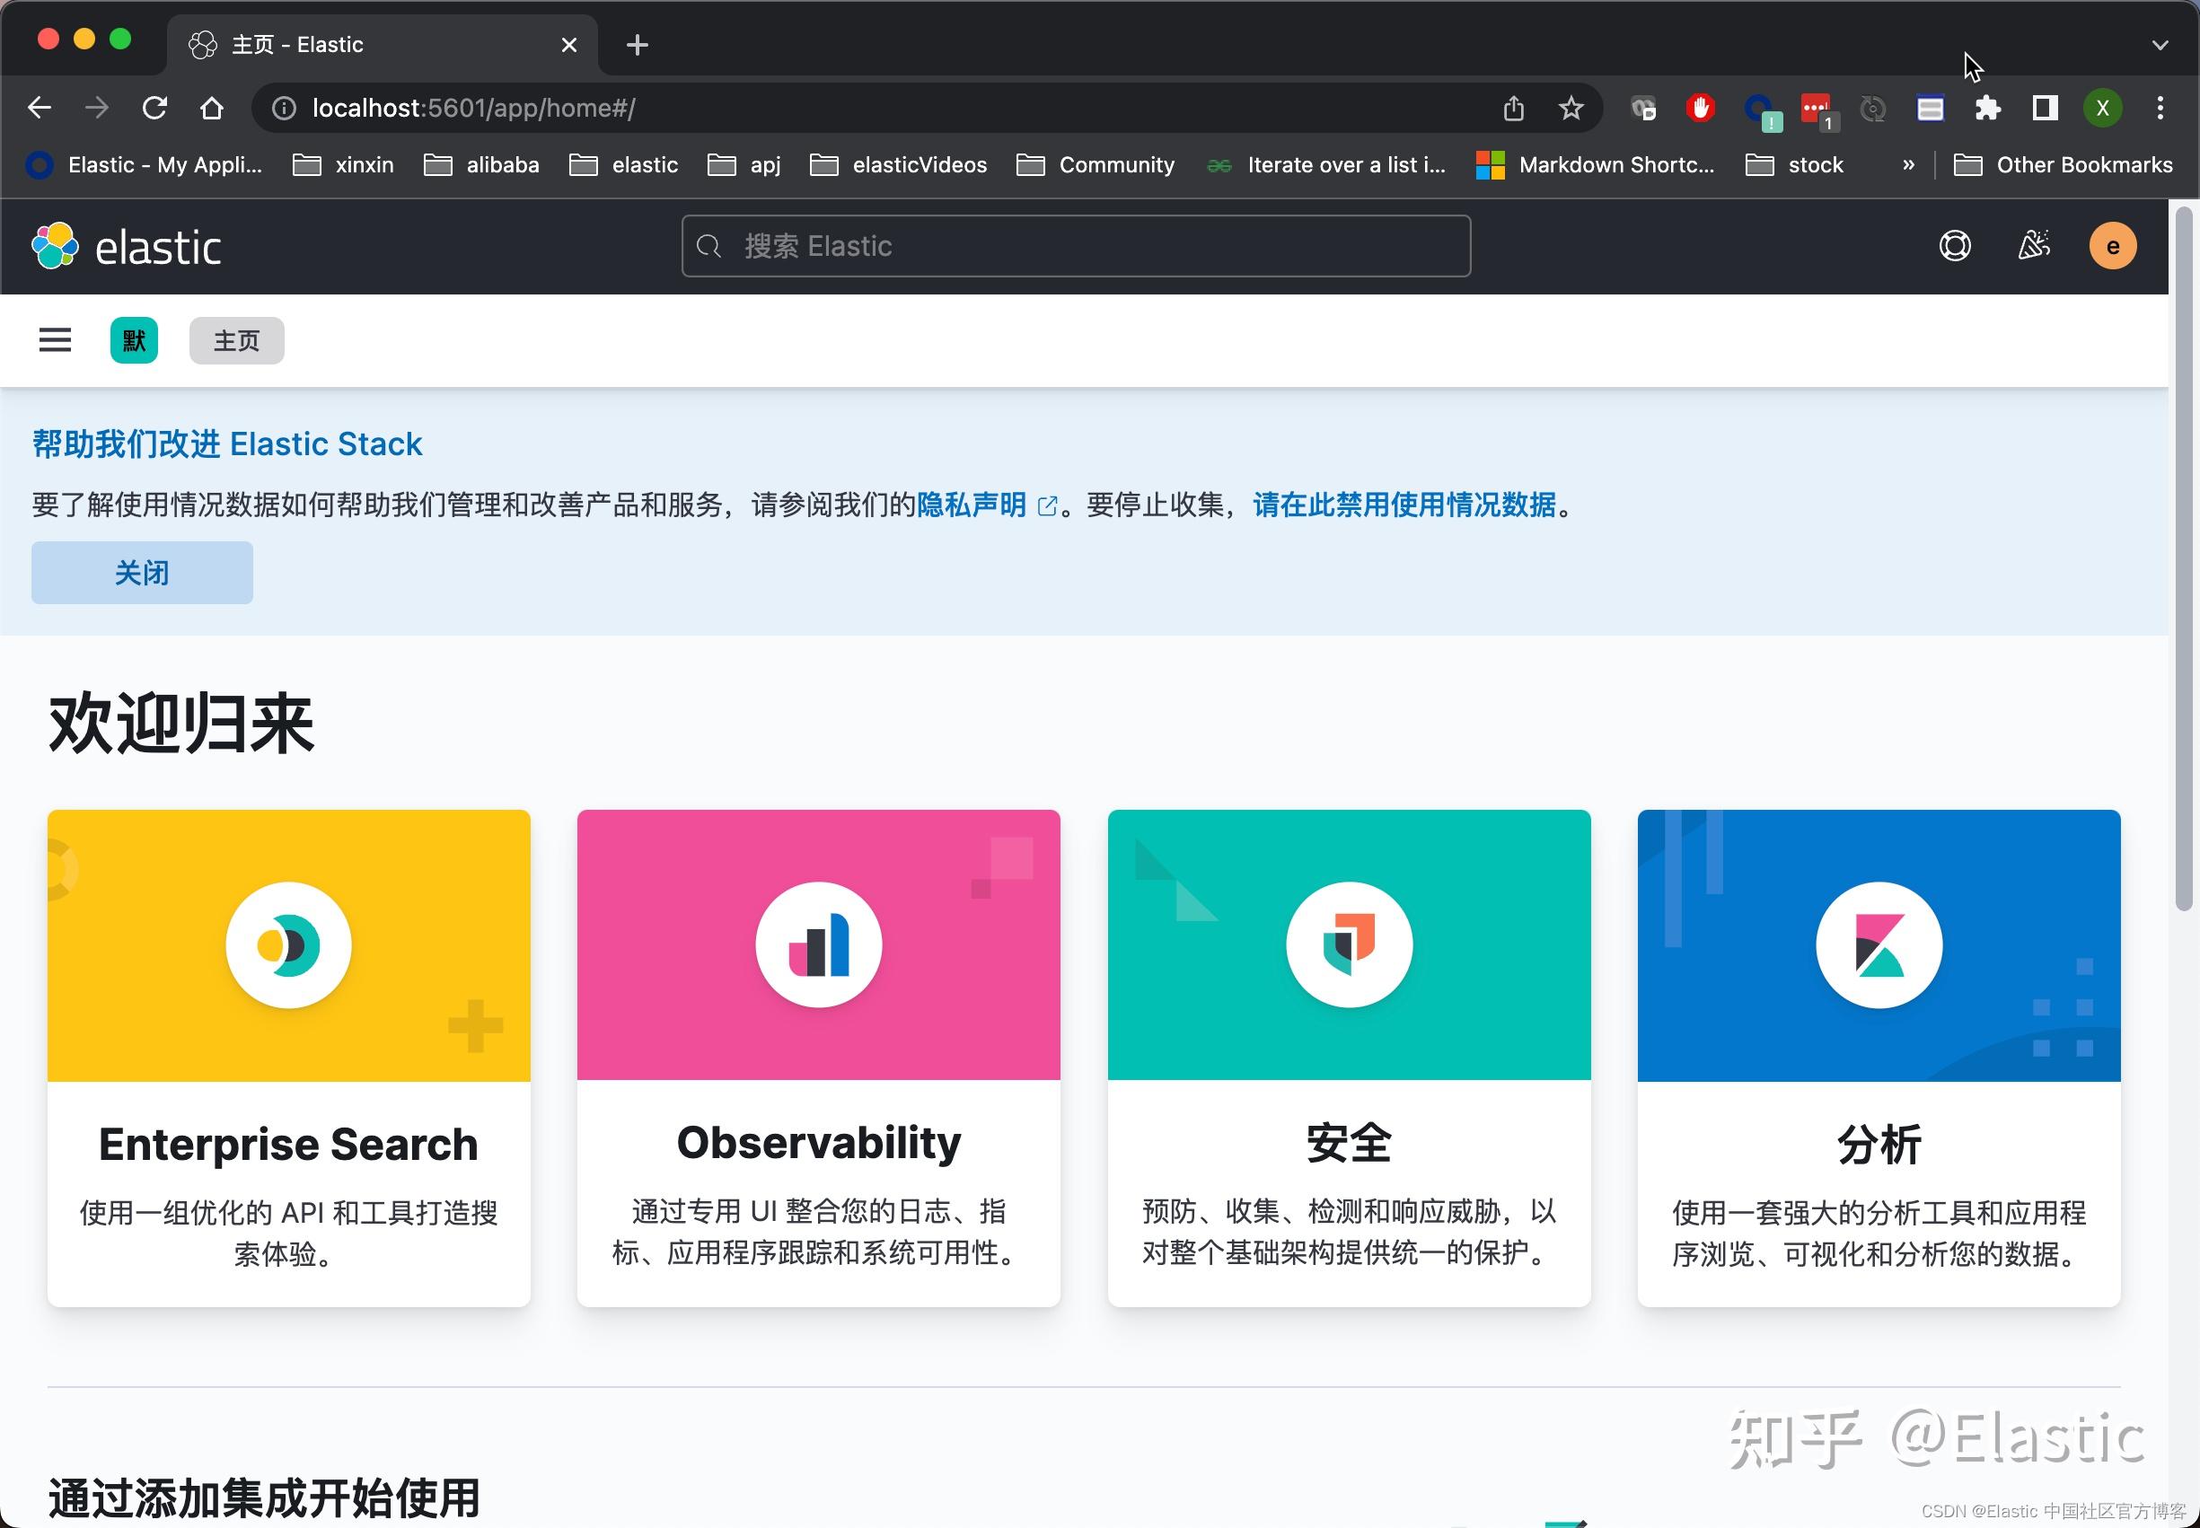This screenshot has width=2200, height=1528.
Task: Click the shield icon on the 安全 card
Action: [1347, 944]
